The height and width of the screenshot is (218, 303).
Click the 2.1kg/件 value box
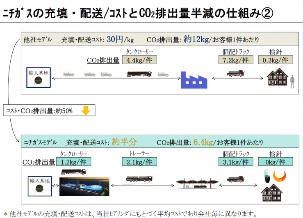pyautogui.click(x=139, y=162)
